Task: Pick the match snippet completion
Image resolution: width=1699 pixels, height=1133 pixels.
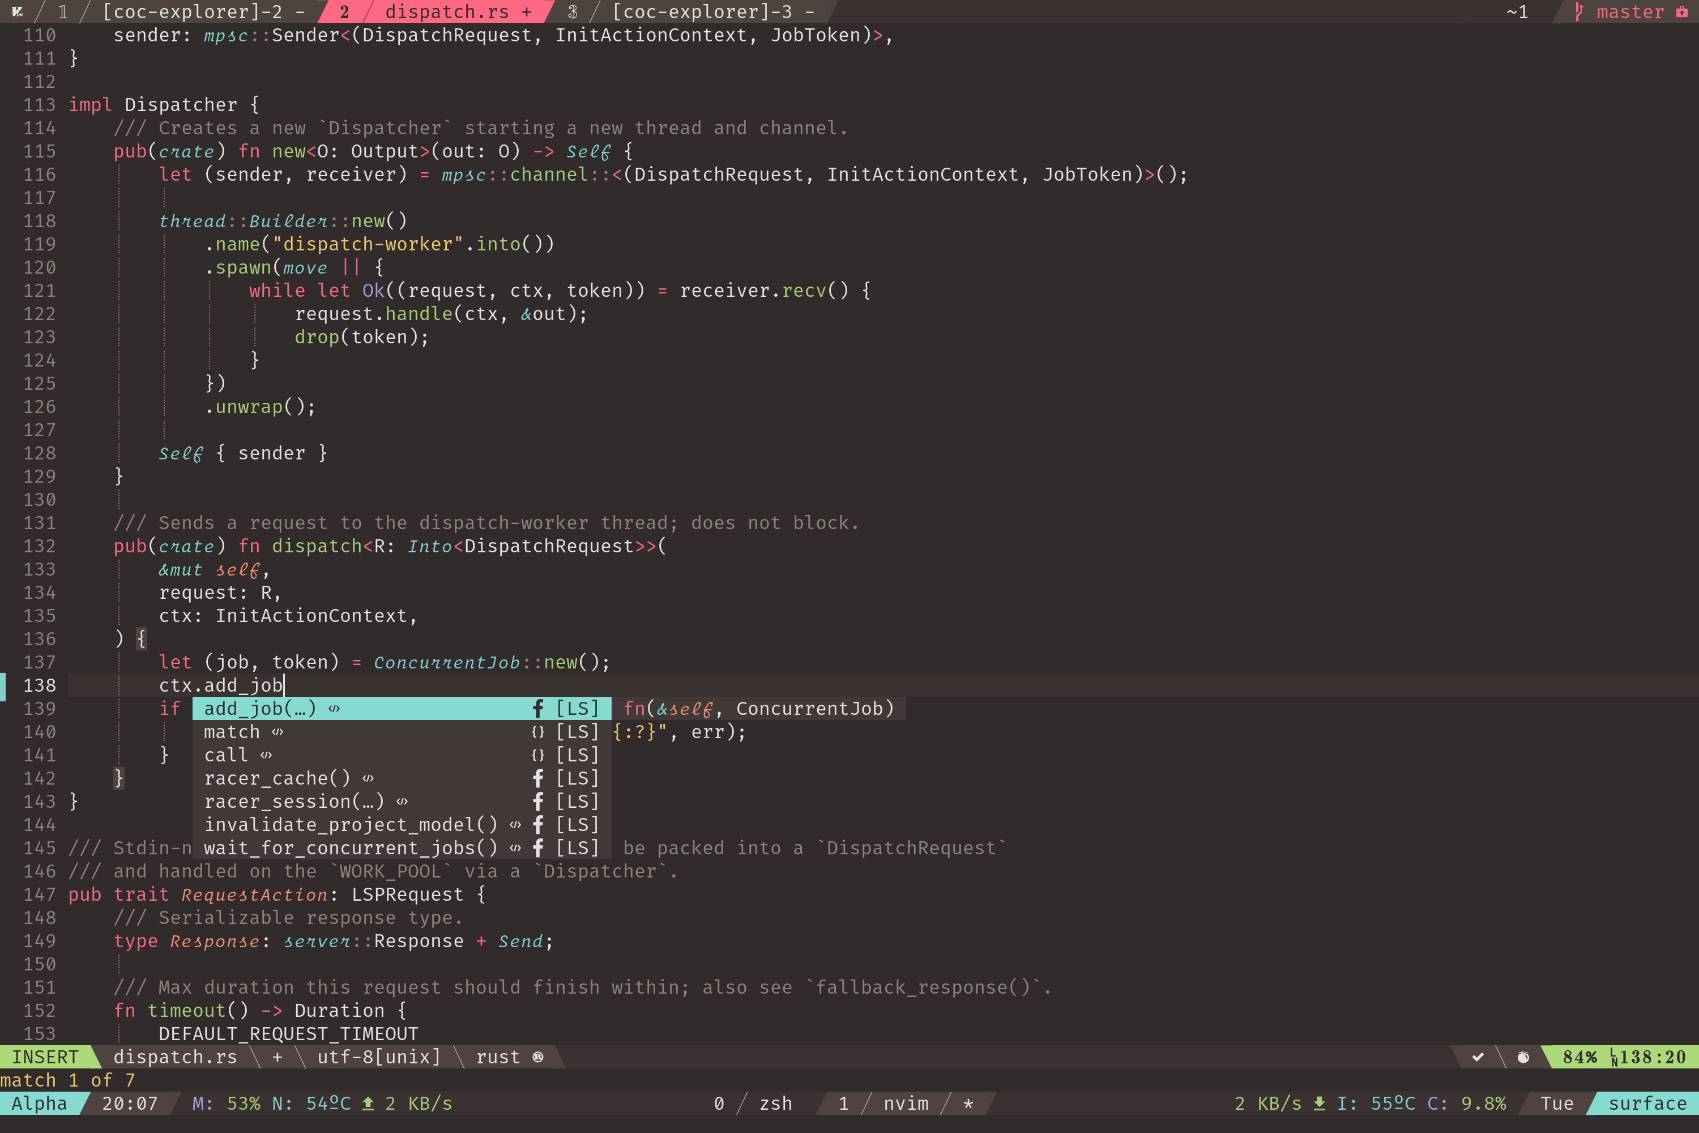Action: pyautogui.click(x=402, y=732)
